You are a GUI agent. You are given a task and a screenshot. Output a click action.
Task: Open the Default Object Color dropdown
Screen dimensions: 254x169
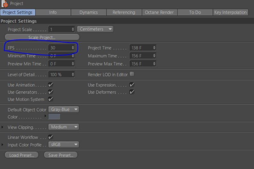[63, 110]
